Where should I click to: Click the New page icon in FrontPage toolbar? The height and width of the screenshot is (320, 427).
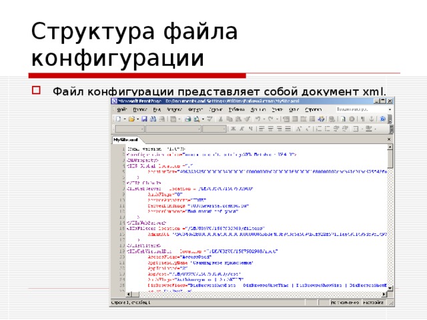click(x=119, y=119)
